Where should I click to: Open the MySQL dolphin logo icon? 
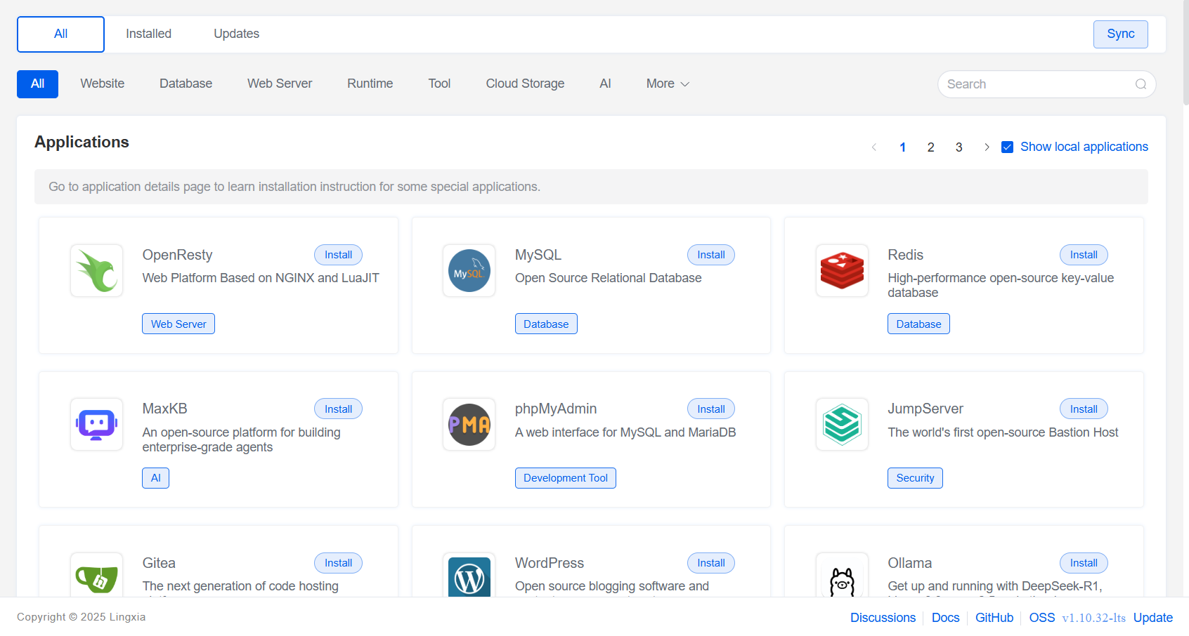click(469, 271)
